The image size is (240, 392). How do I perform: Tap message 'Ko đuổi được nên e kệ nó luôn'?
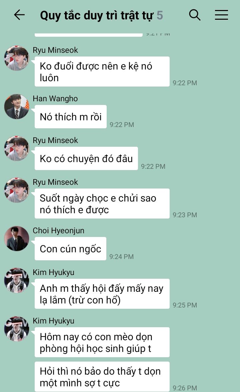pyautogui.click(x=102, y=72)
